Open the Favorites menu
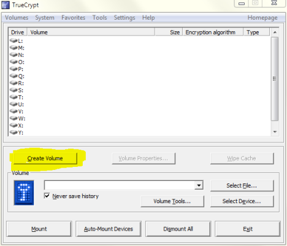The image size is (287, 246). [73, 18]
